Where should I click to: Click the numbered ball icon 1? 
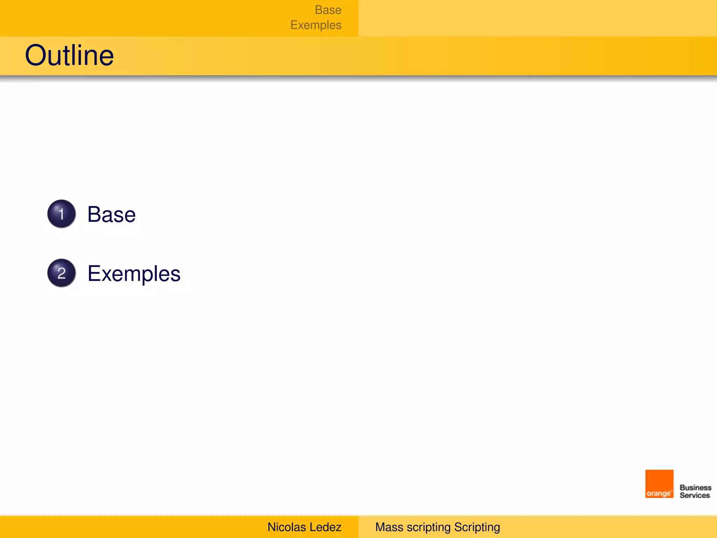(62, 214)
